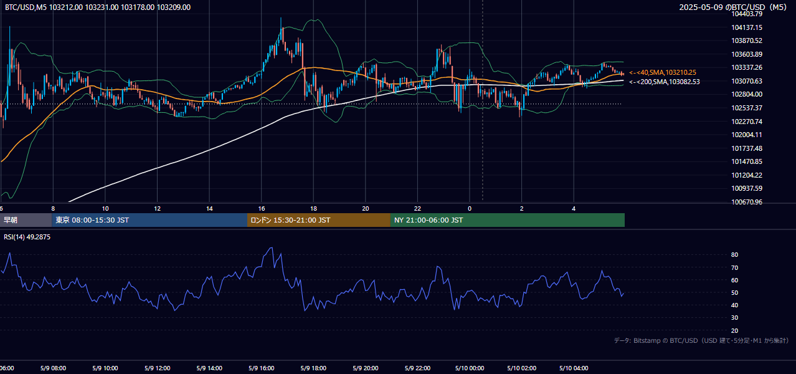The height and width of the screenshot is (374, 796).
Task: Click the price axis value 103070.63
Action: pyautogui.click(x=748, y=81)
